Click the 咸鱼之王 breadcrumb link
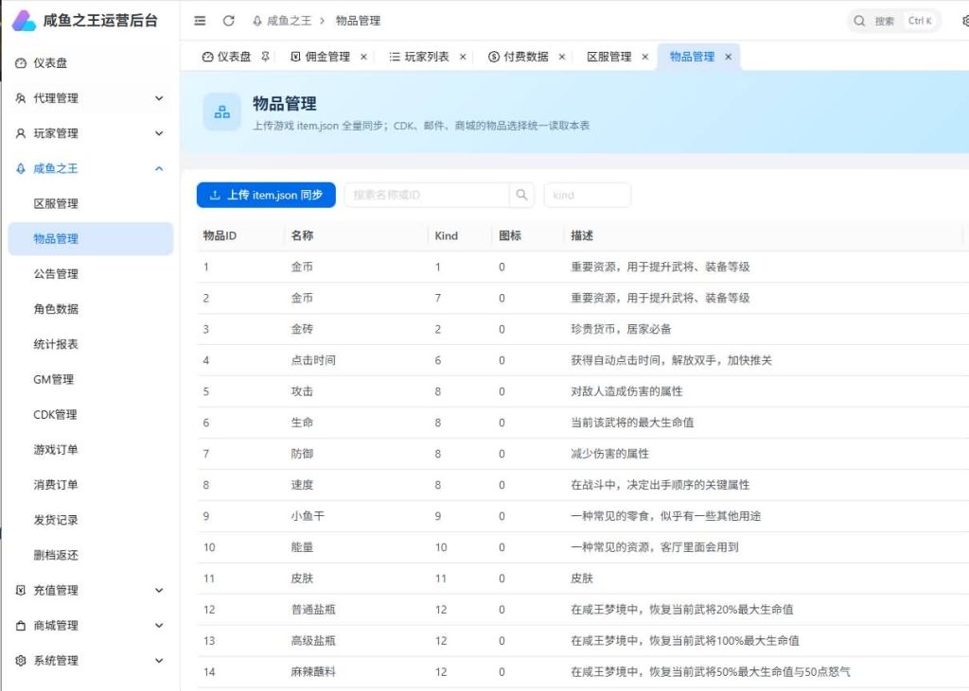The height and width of the screenshot is (691, 969). pos(290,21)
